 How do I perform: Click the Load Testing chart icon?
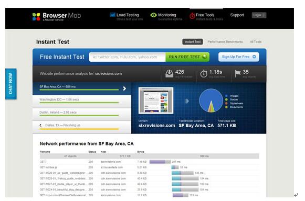coord(113,15)
